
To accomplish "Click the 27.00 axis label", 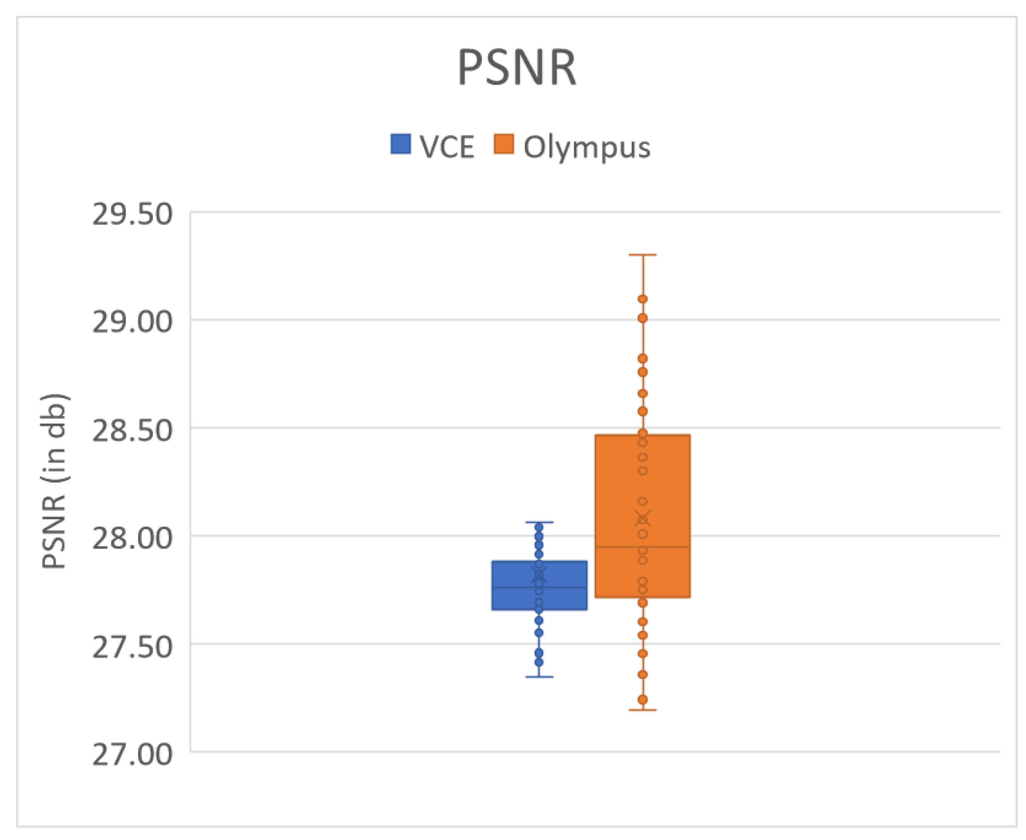I will tap(132, 754).
